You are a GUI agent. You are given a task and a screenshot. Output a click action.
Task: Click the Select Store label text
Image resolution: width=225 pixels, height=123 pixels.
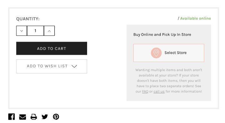pyautogui.click(x=175, y=53)
